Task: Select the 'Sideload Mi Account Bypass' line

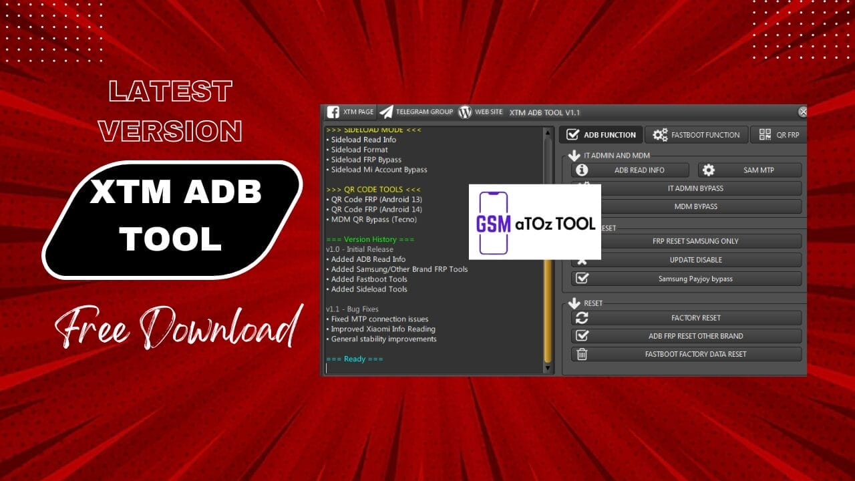Action: click(377, 170)
